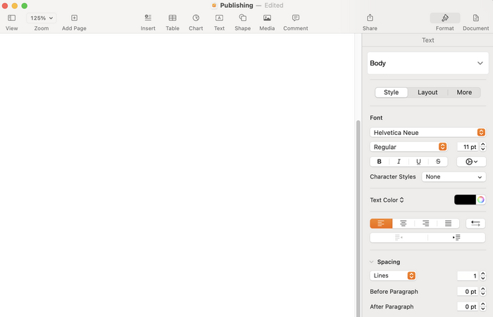Open the Shape picker

tap(242, 18)
